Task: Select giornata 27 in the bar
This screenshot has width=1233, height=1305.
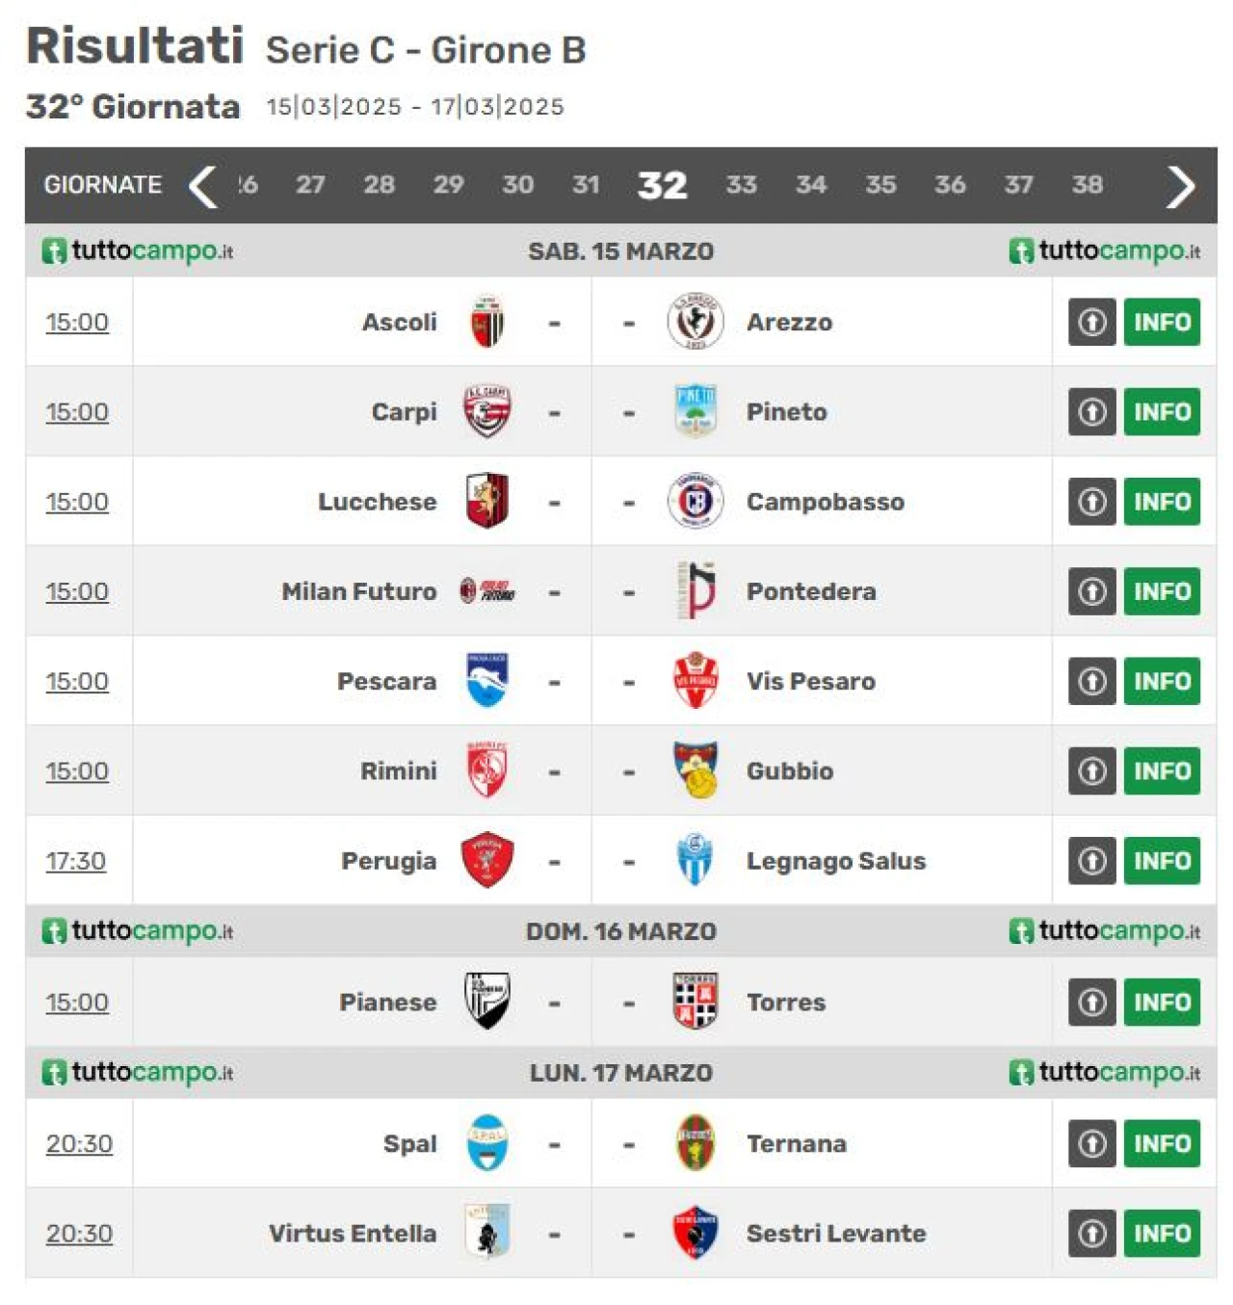Action: tap(310, 185)
